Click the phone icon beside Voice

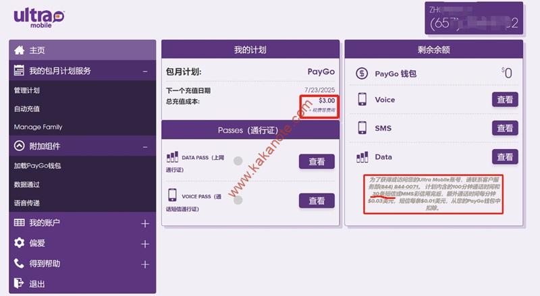coord(362,100)
